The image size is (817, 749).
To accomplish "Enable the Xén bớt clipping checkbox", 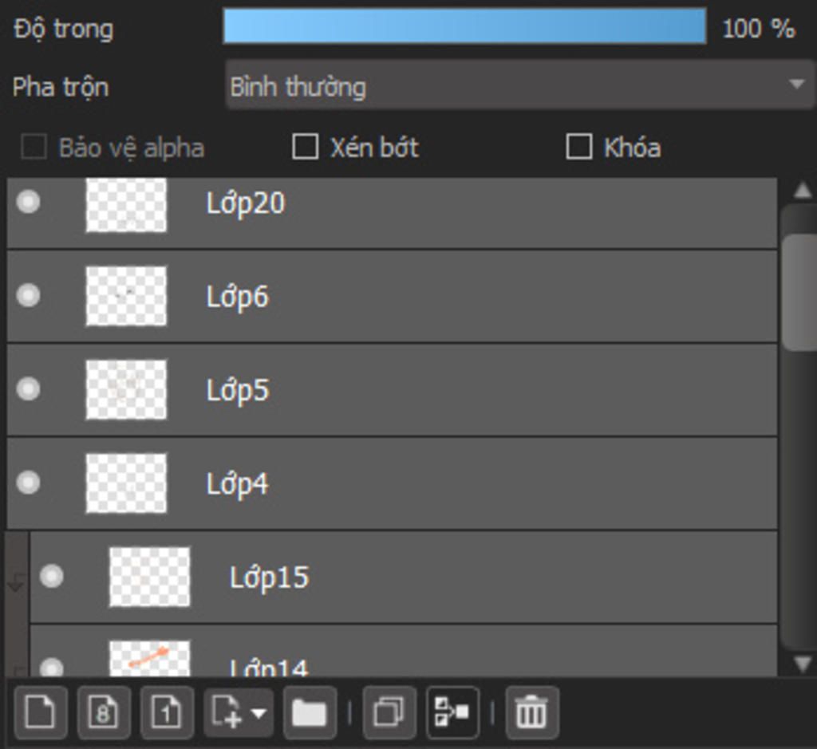I will click(305, 147).
